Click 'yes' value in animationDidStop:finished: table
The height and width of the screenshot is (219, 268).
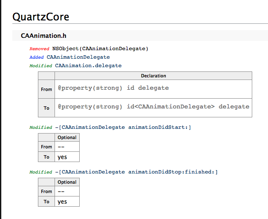tap(62, 202)
